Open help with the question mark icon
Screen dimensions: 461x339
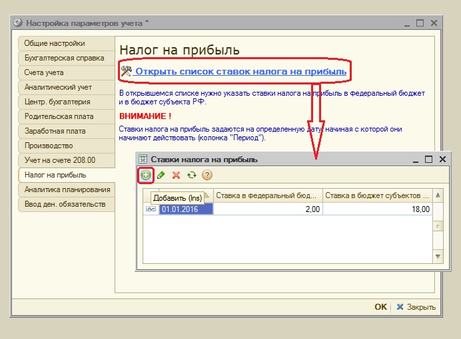[207, 175]
